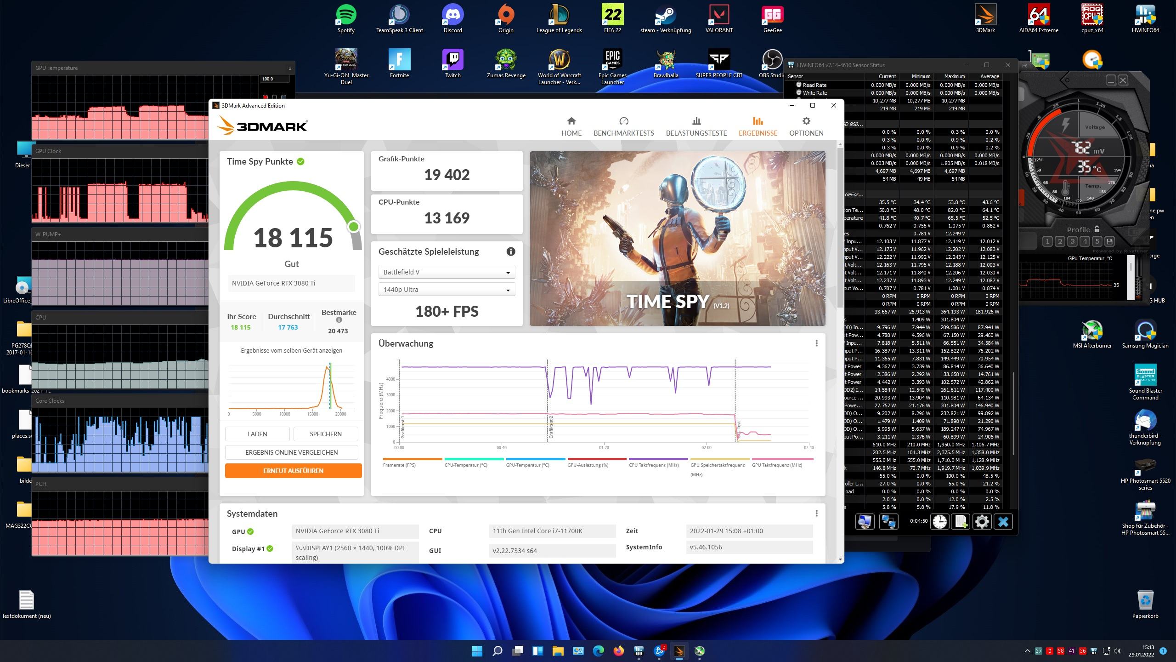Open the OPTIONEN tab

[806, 126]
